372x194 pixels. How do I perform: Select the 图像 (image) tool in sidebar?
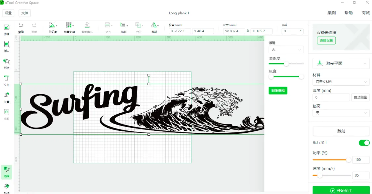point(7,30)
